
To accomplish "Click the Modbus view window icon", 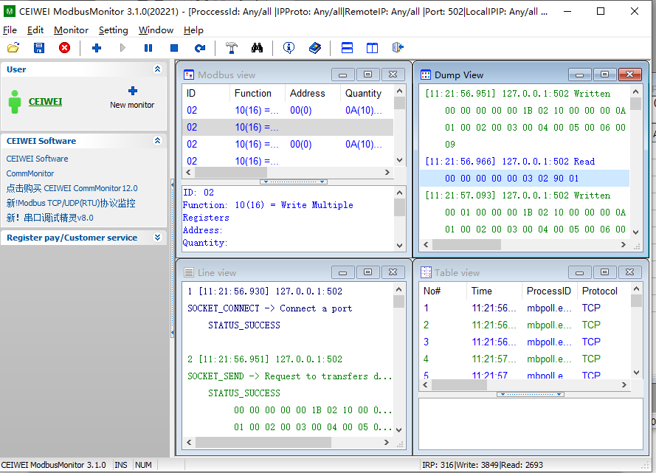I will click(x=189, y=75).
